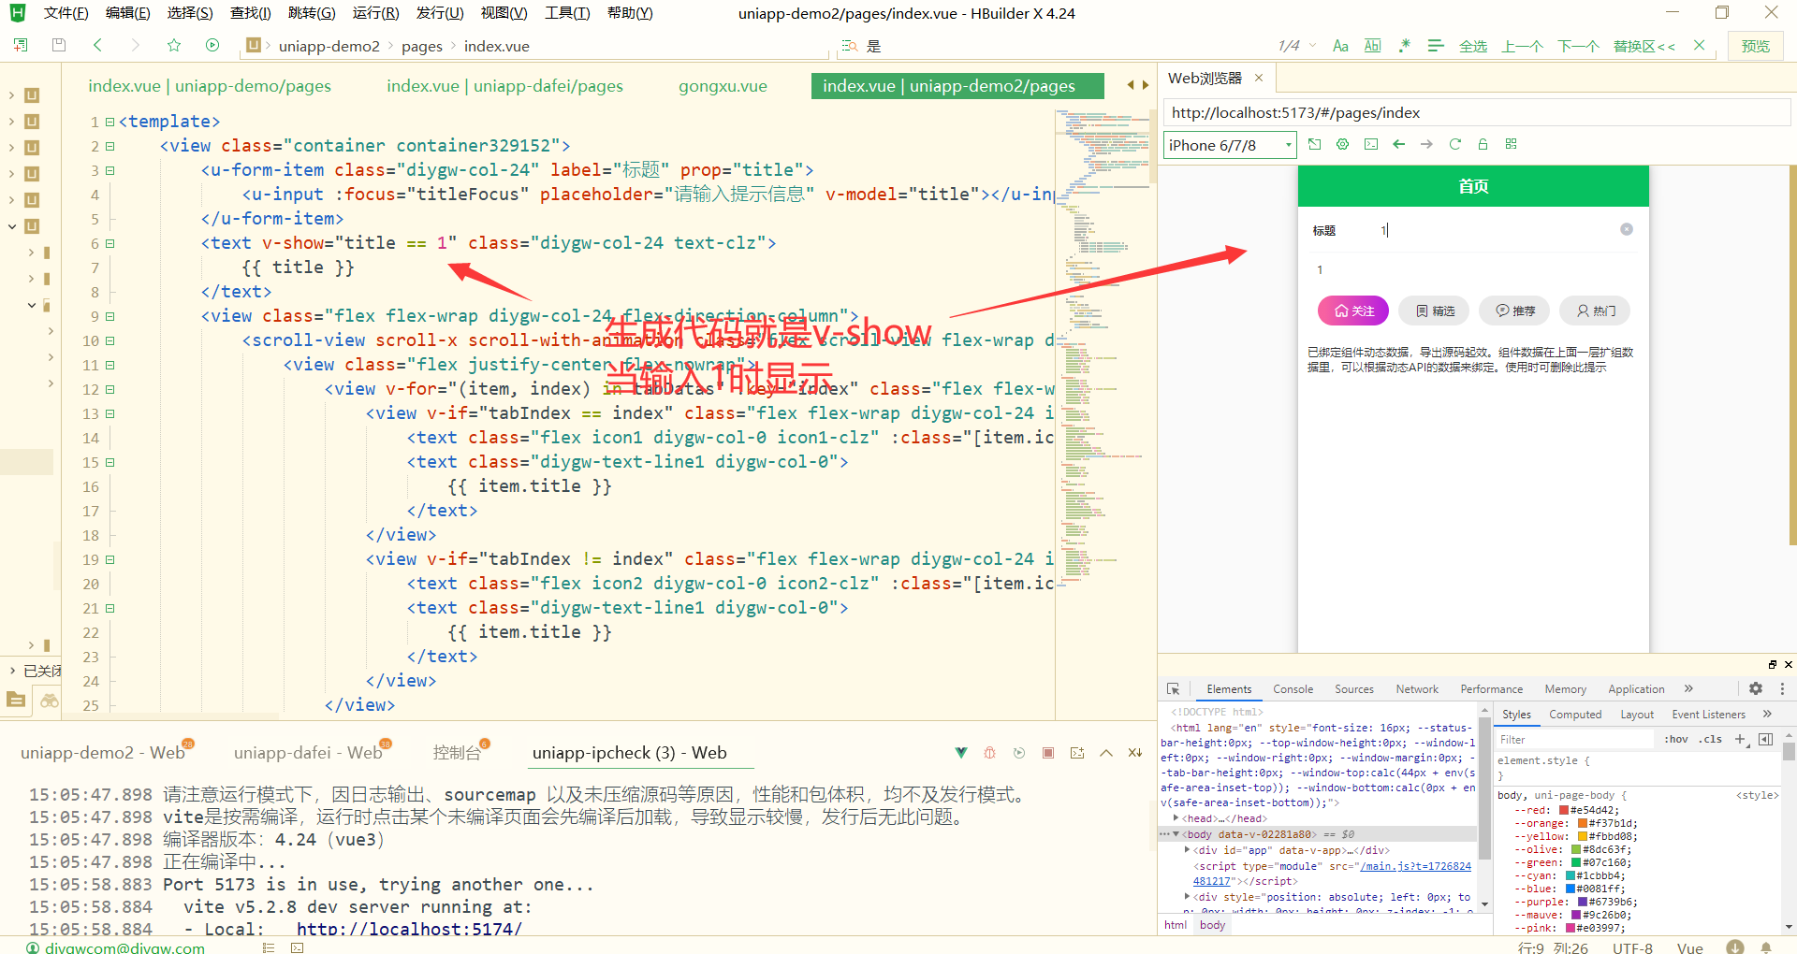Open DevTools three-dot more options menu
Screen dimensions: 1797x954
[x=1782, y=688]
